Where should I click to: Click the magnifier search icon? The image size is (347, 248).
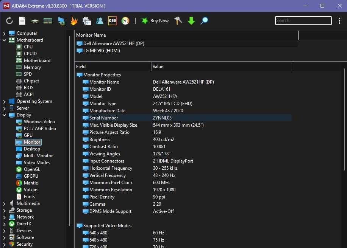point(204,21)
